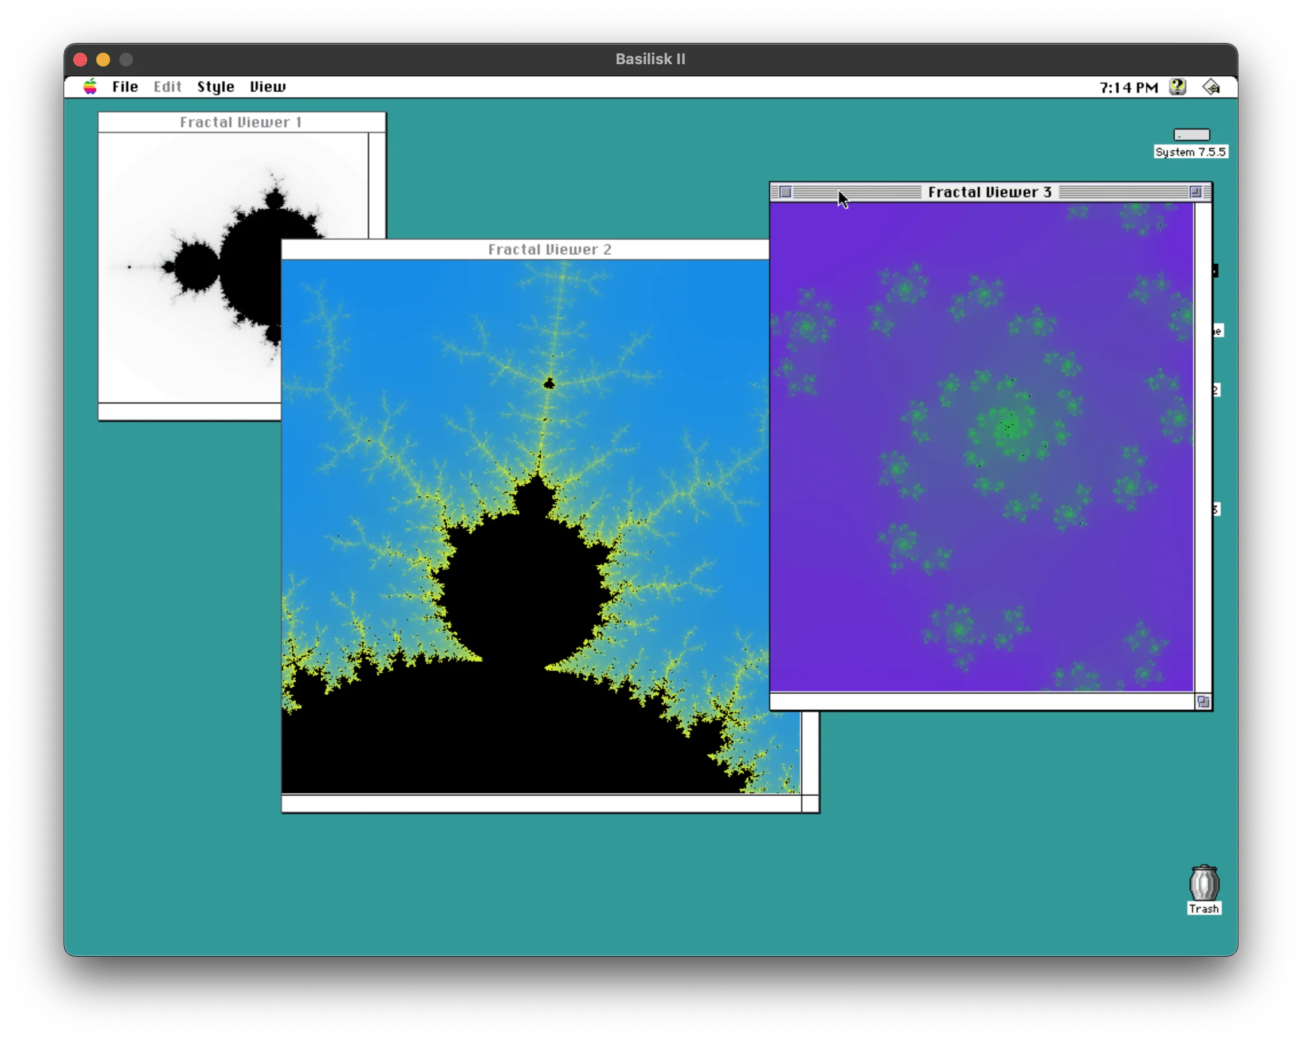Open the Application menu icon at far right
Viewport: 1302px width, 1041px height.
point(1210,87)
